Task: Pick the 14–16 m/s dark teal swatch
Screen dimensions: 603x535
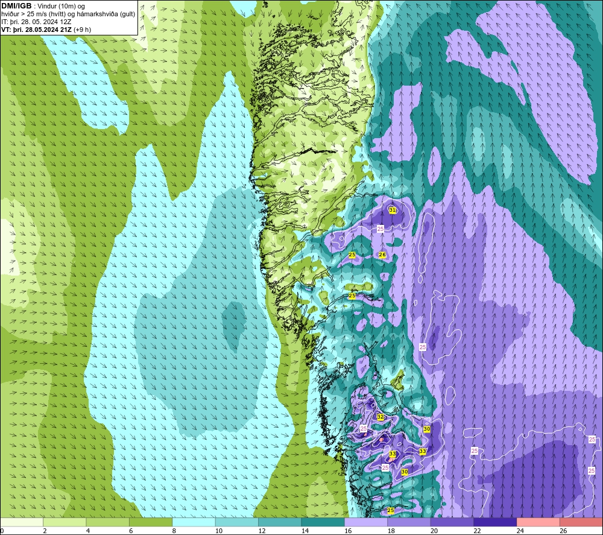Action: (x=323, y=522)
